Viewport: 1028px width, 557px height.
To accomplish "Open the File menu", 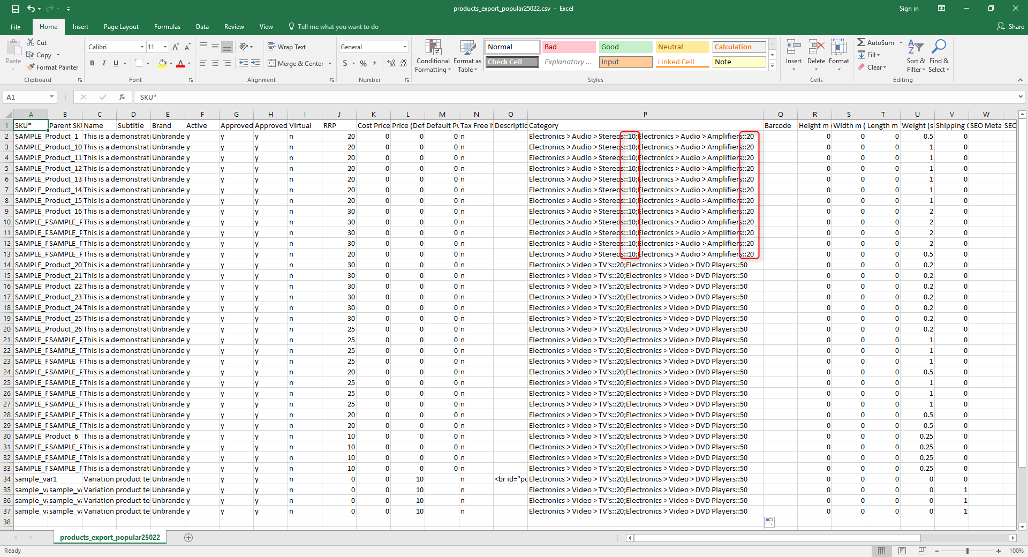I will (16, 27).
